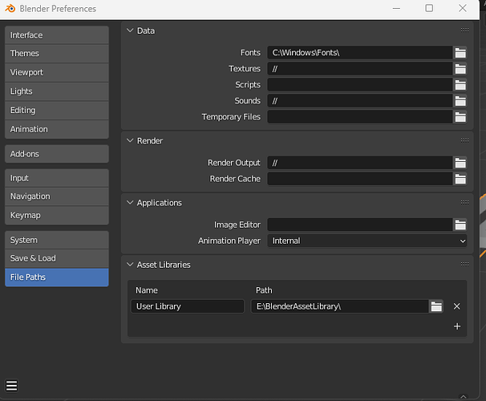Collapse the Asset Libraries panel
This screenshot has height=401, width=486.
tap(130, 265)
